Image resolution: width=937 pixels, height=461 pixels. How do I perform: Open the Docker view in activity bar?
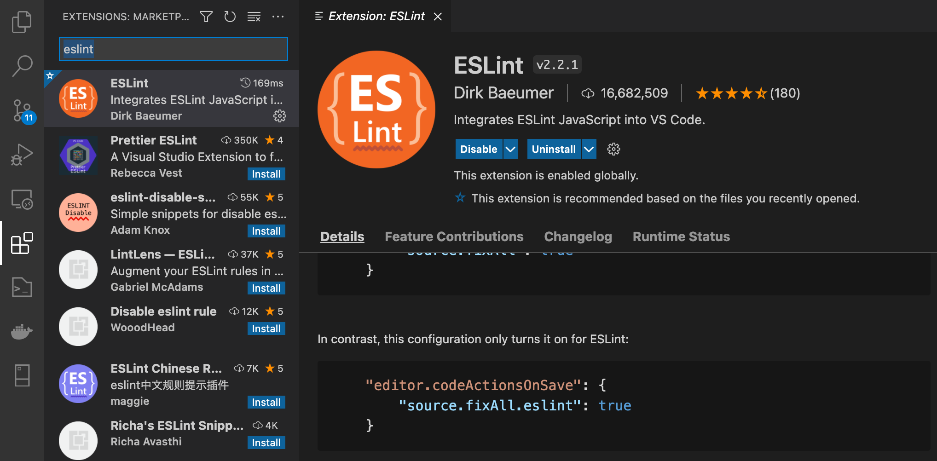pyautogui.click(x=22, y=331)
